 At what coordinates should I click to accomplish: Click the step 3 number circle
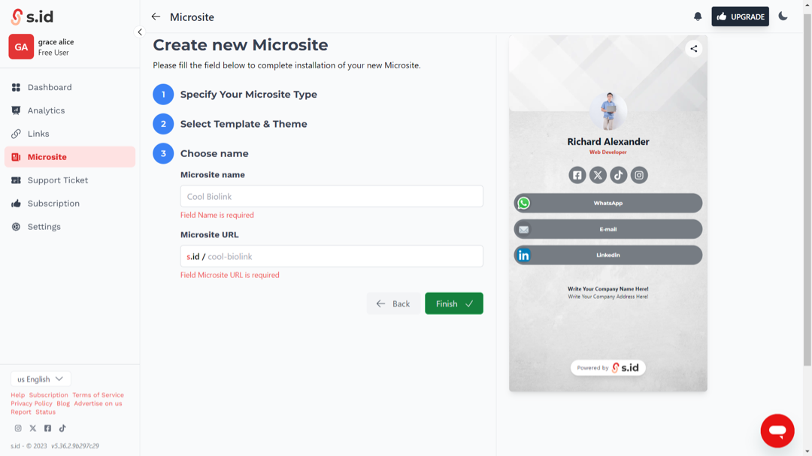coord(163,153)
